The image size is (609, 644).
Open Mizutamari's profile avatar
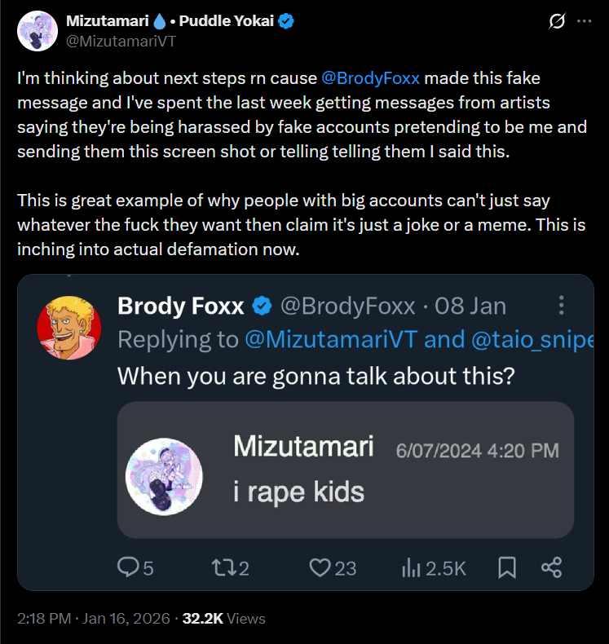click(x=38, y=31)
